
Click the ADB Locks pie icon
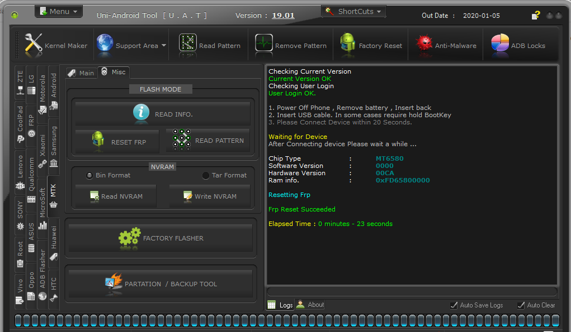(x=500, y=43)
